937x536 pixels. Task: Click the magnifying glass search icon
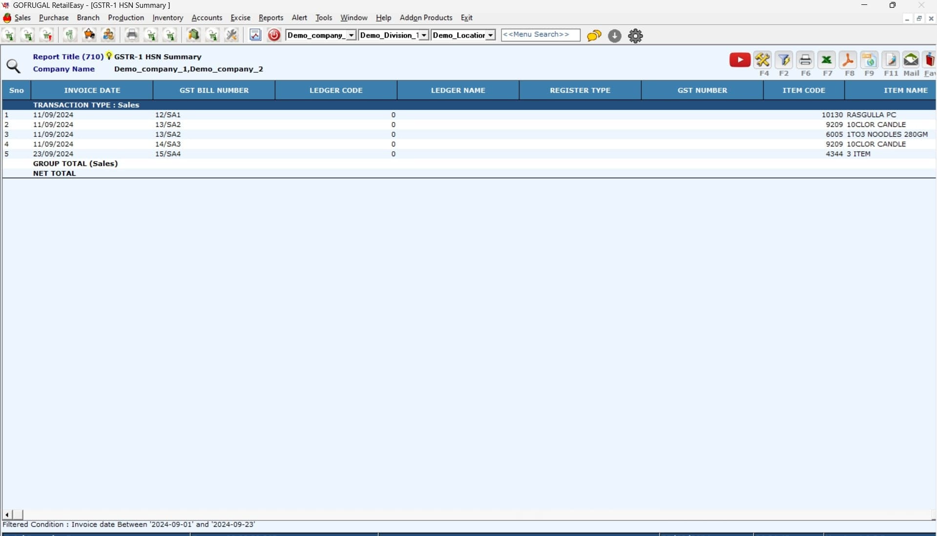[14, 66]
